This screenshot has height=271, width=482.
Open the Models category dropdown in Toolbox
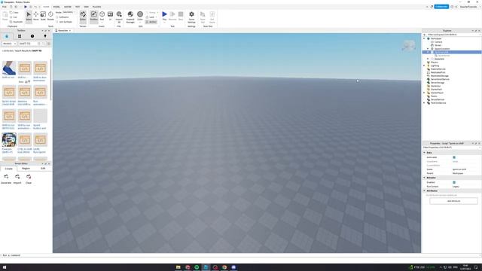pos(9,44)
